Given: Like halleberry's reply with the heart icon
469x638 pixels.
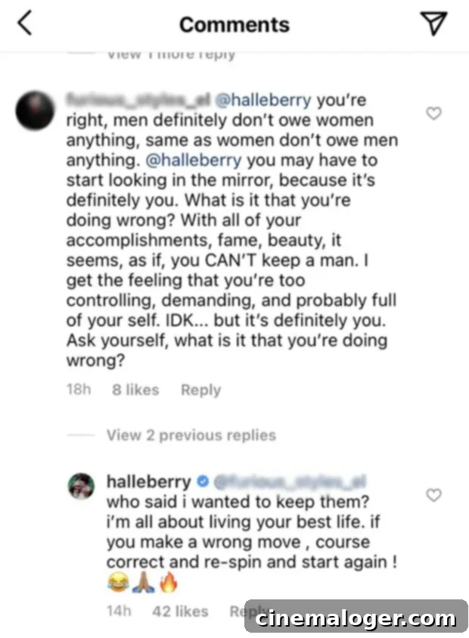Looking at the screenshot, I should [x=434, y=495].
